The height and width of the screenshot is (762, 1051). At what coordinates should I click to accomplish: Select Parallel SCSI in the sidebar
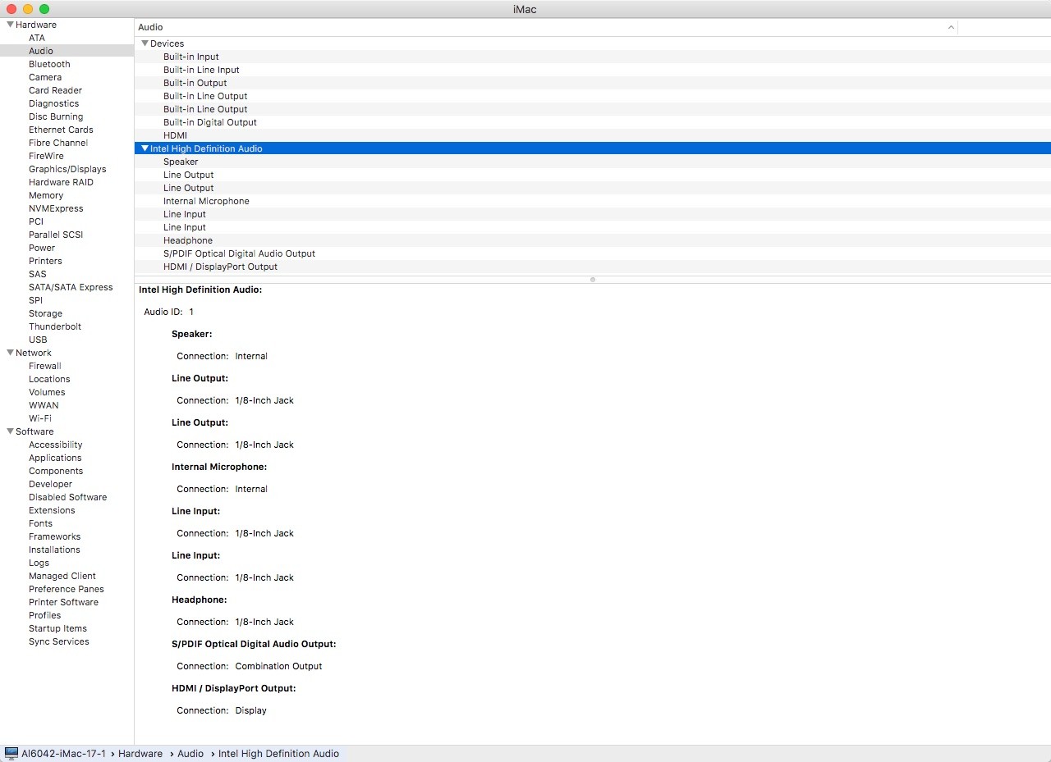(56, 235)
